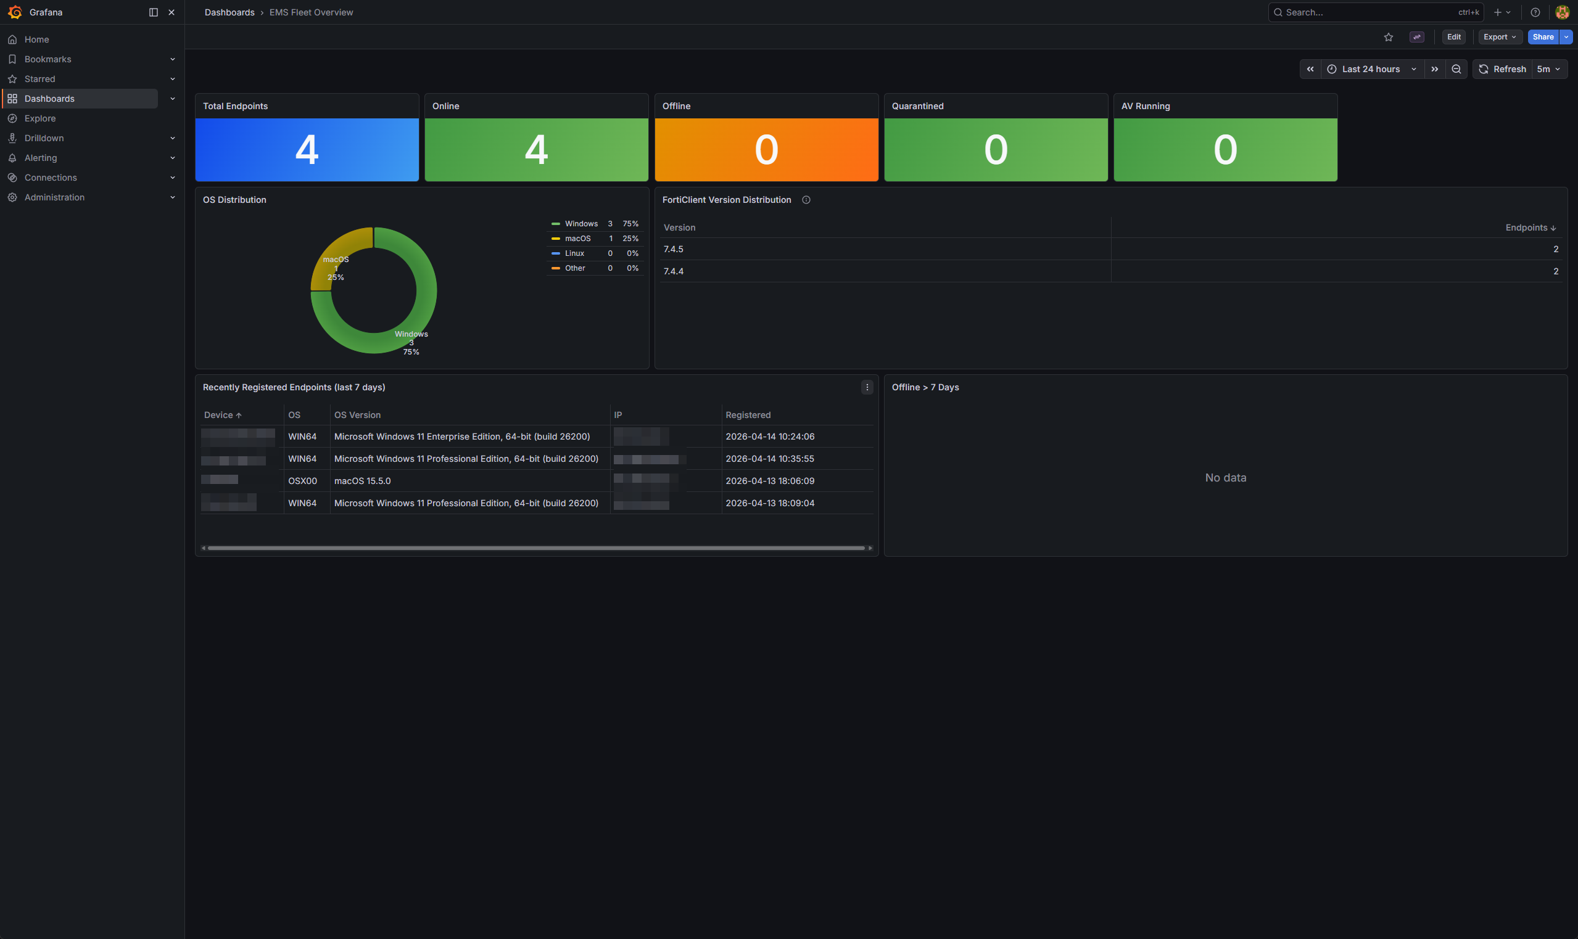This screenshot has height=939, width=1578.
Task: Open the Explore menu item
Action: pyautogui.click(x=40, y=118)
